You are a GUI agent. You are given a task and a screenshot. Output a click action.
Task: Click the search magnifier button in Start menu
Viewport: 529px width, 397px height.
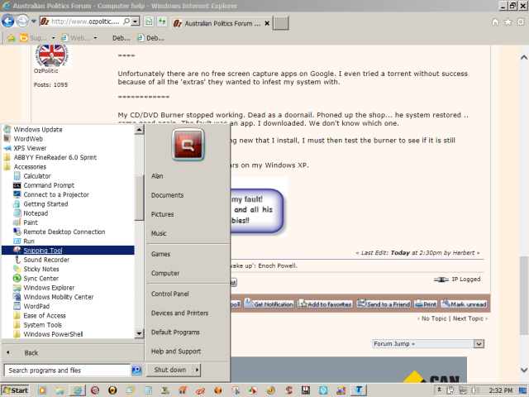click(x=136, y=371)
